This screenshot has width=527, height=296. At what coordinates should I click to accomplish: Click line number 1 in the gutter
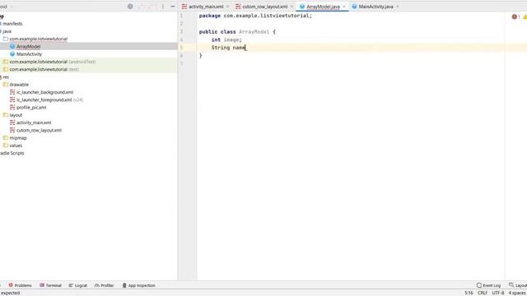[181, 16]
